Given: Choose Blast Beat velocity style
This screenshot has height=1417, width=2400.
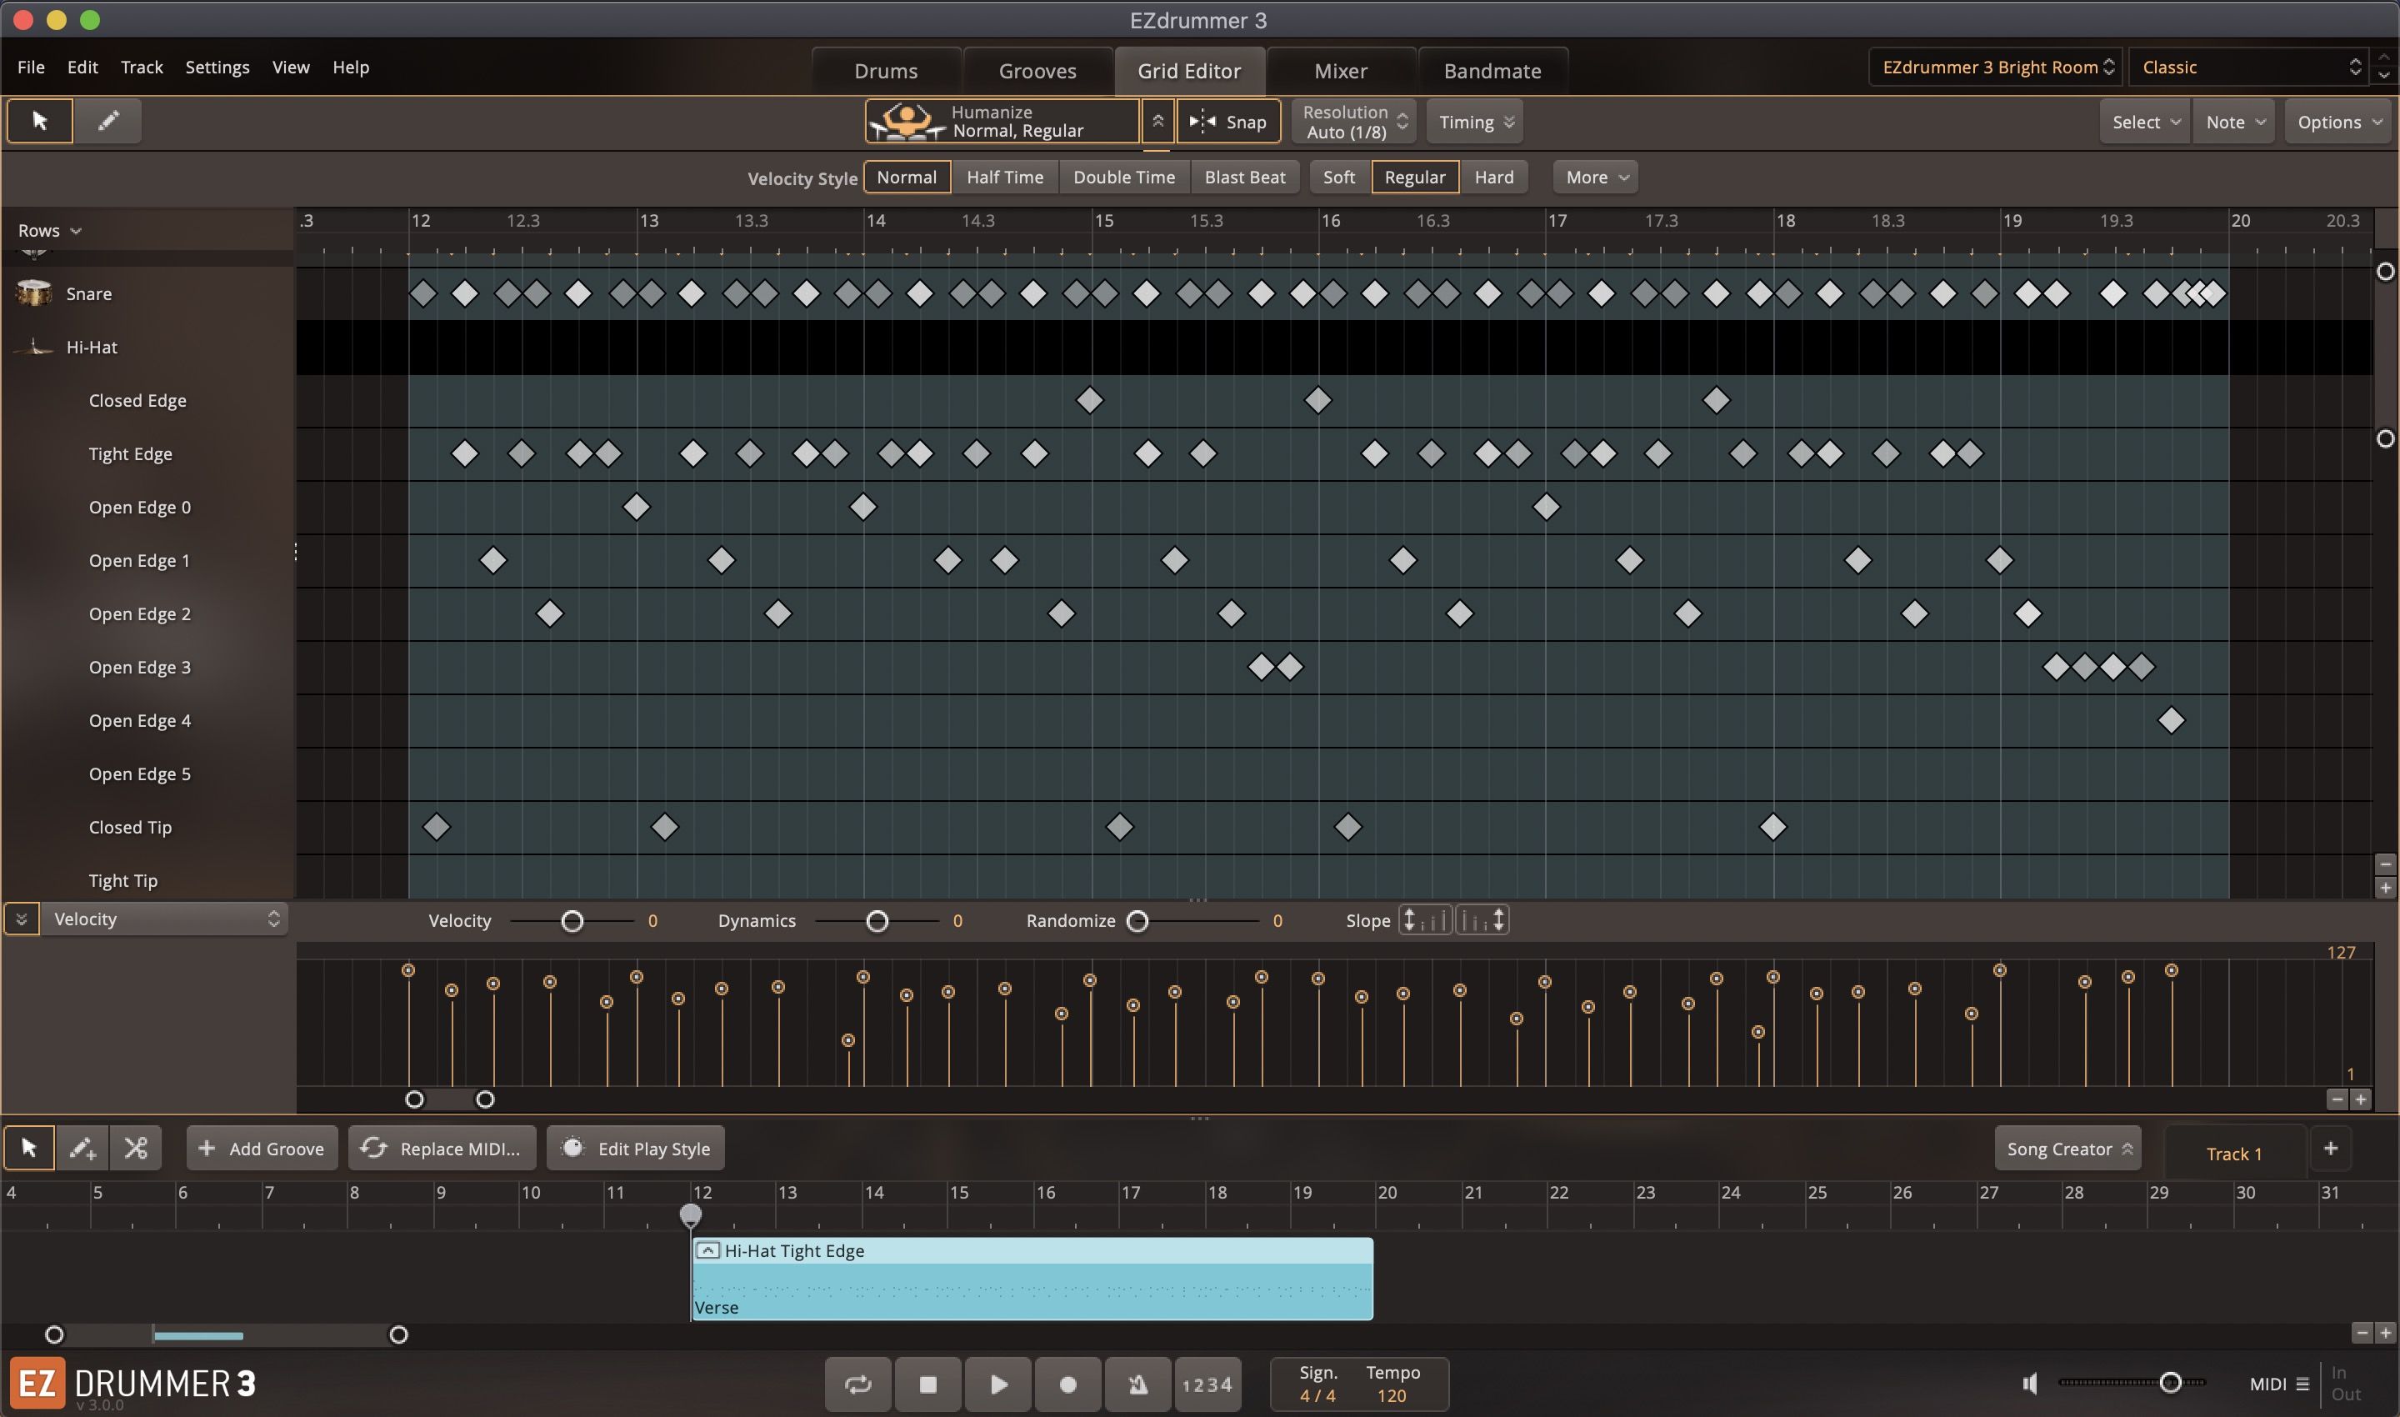Looking at the screenshot, I should point(1244,177).
